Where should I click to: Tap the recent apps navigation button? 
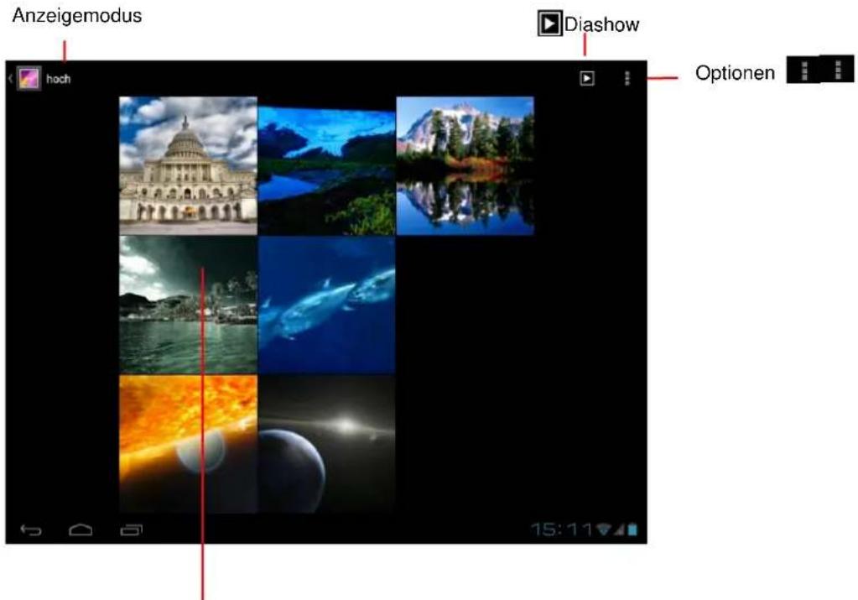click(x=132, y=530)
